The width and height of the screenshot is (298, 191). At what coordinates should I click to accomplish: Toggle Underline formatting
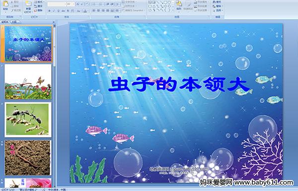pyautogui.click(x=58, y=11)
